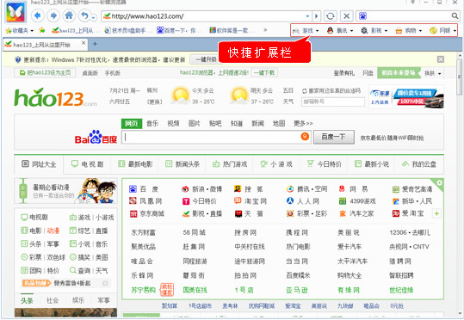Image resolution: width=464 pixels, height=320 pixels.
Task: Expand the 游戏 quick extension dropdown
Action: pos(317,30)
